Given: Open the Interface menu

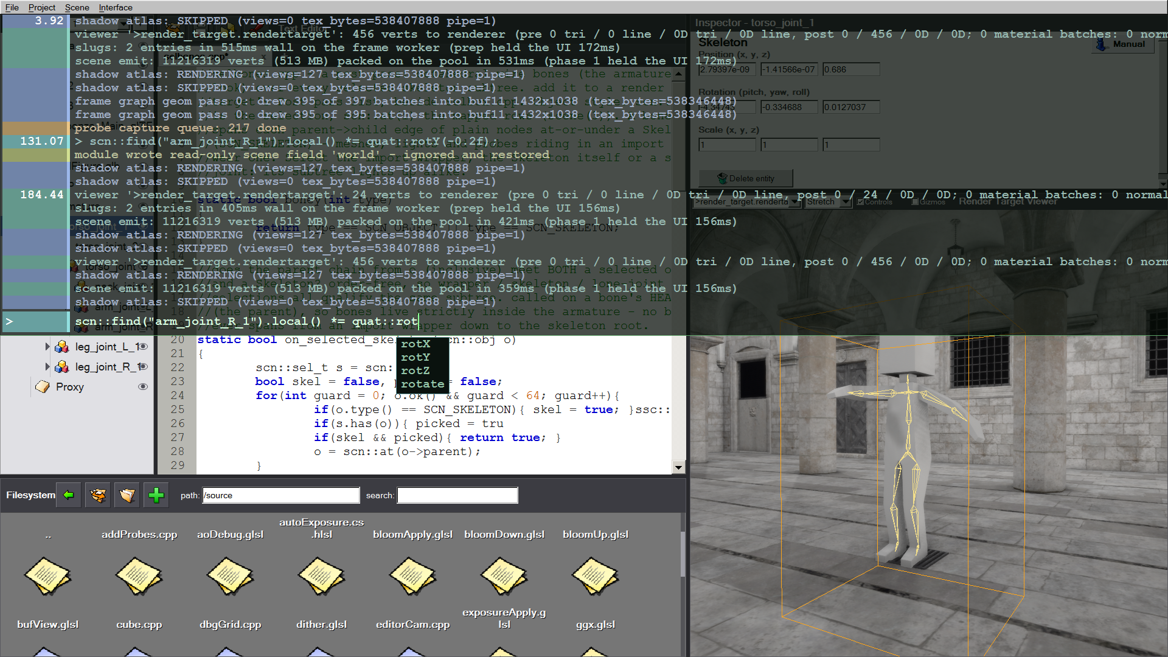Looking at the screenshot, I should tap(116, 7).
